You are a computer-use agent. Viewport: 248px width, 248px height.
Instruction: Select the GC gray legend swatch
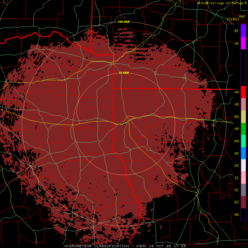[x=243, y=190]
